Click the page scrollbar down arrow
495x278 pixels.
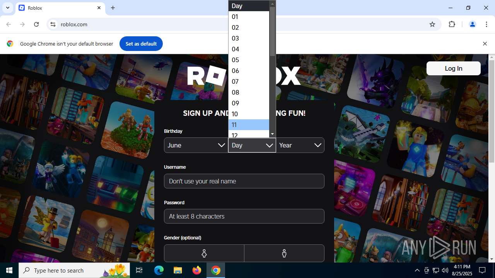pos(492,259)
